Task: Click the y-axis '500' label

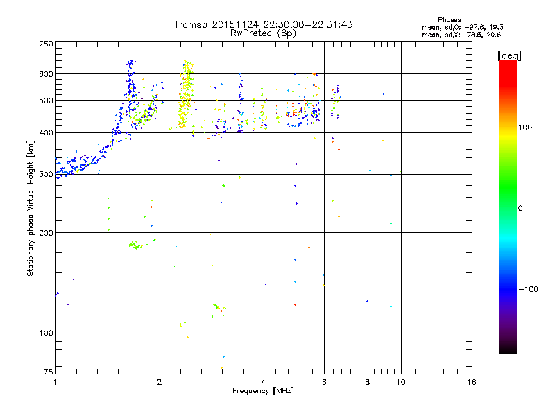Action: (46, 101)
